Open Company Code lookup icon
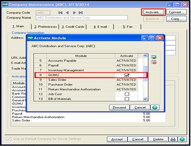 tap(53, 12)
